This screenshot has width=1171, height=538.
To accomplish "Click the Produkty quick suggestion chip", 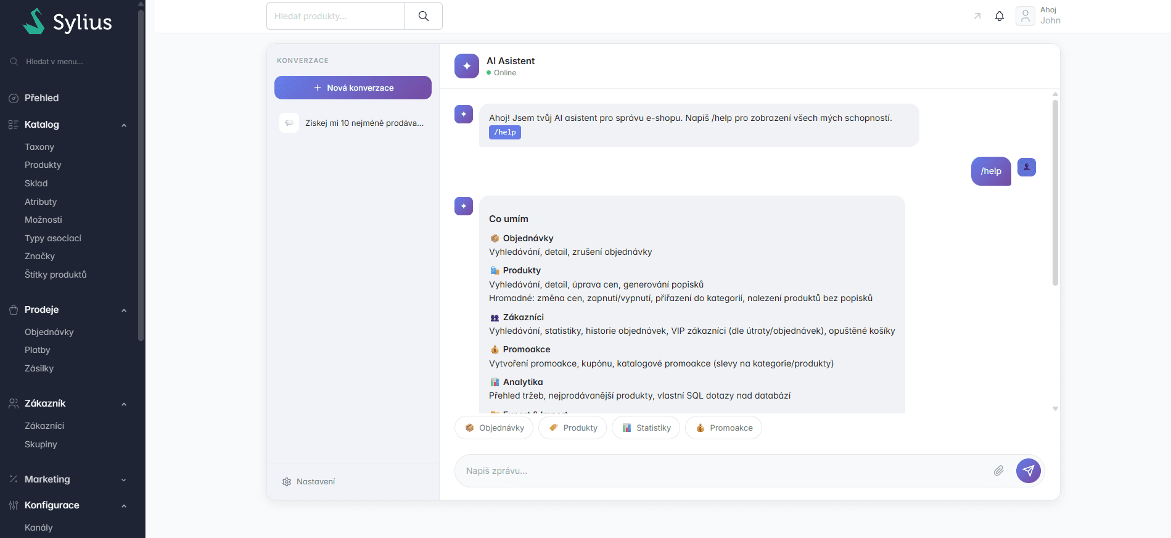I will pos(572,428).
